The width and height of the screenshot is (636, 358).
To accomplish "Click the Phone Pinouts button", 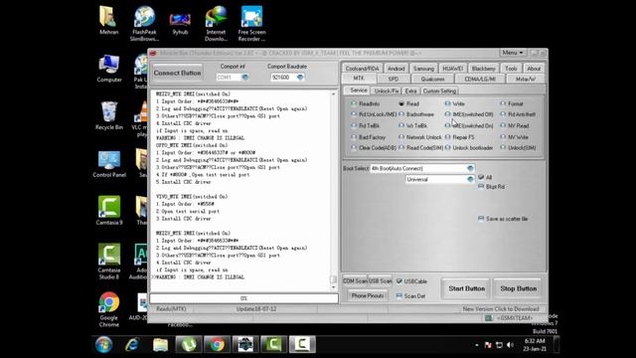I will (368, 295).
